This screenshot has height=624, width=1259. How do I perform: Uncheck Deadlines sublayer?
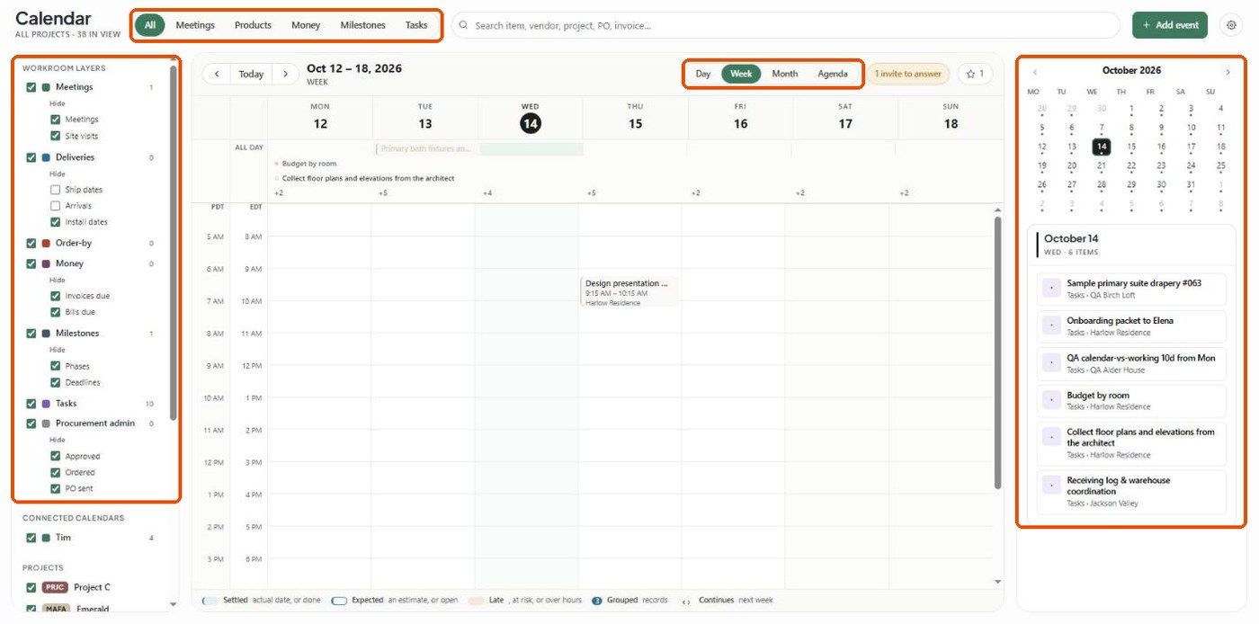pos(56,382)
